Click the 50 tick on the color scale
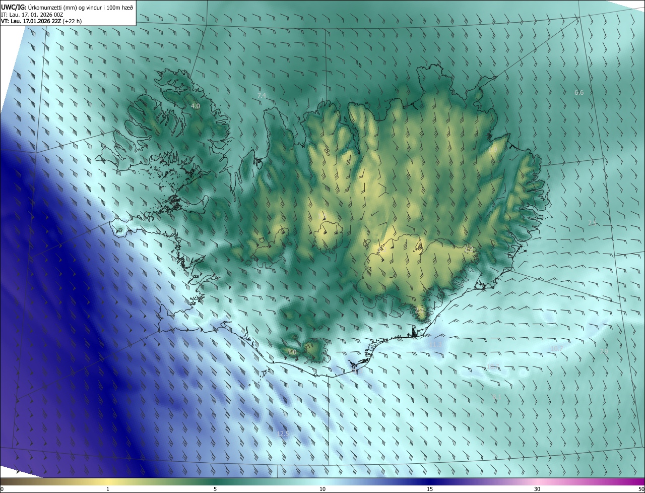Screen dimensions: 645x493 pyautogui.click(x=641, y=489)
